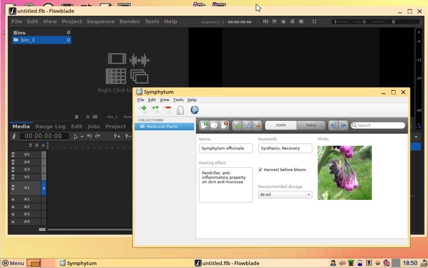Viewport: 428px width, 268px height.
Task: Click the duplicate collection arrow icon
Action: [155, 110]
